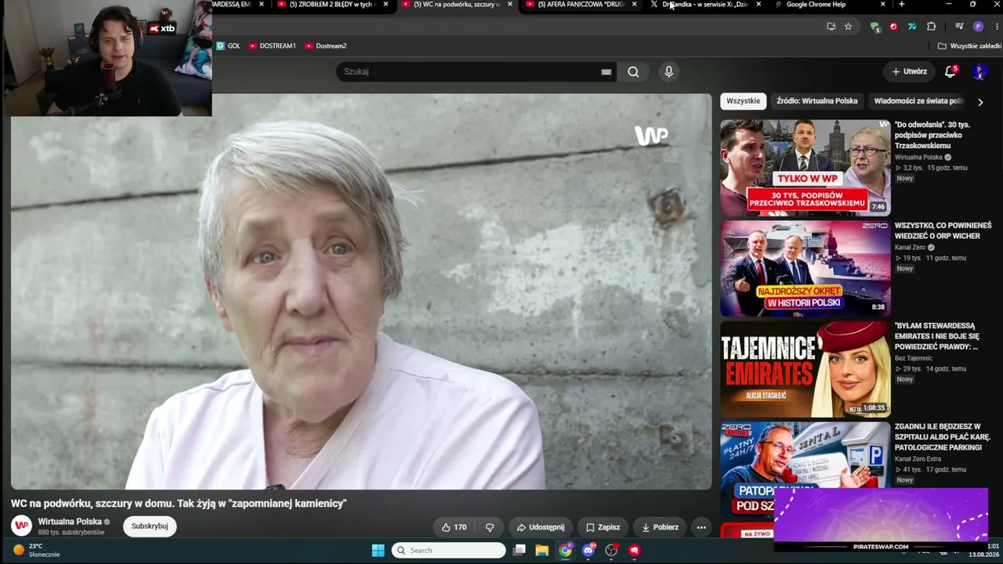Click the Zapisz save button
This screenshot has height=564, width=1003.
603,527
